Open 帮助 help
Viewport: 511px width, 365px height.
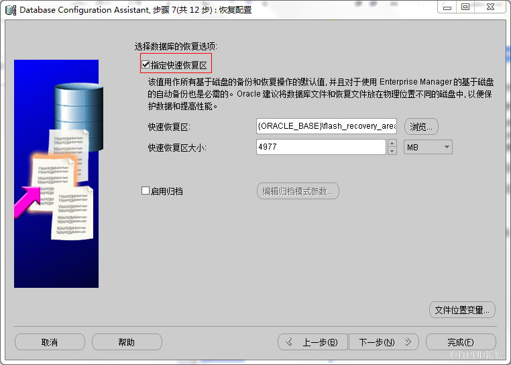click(x=127, y=342)
